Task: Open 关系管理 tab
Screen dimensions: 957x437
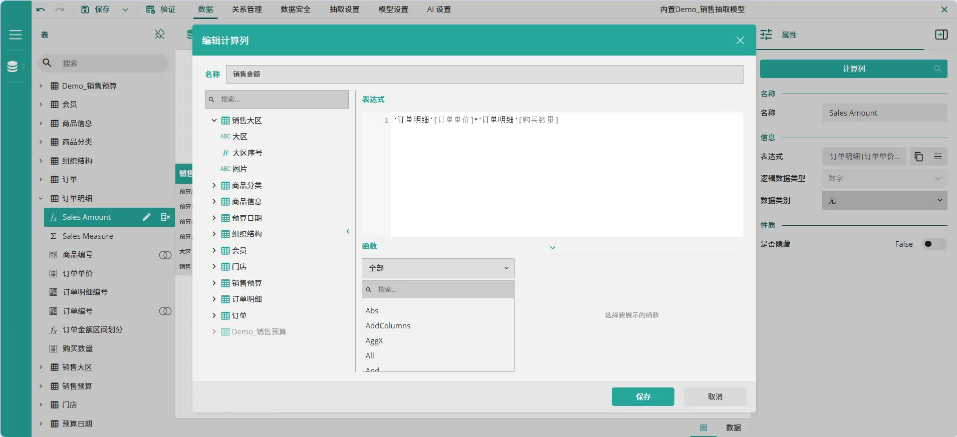Action: tap(247, 10)
